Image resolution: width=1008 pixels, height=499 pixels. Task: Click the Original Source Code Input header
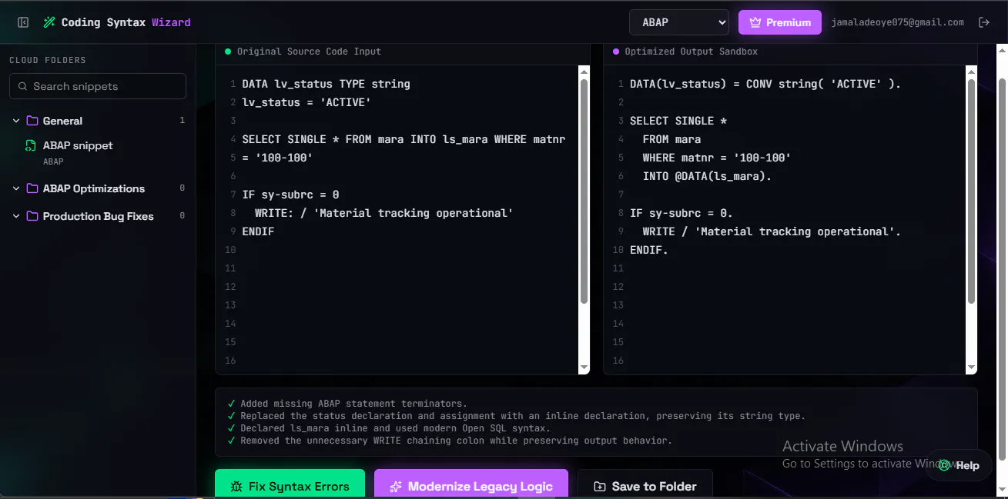(309, 52)
